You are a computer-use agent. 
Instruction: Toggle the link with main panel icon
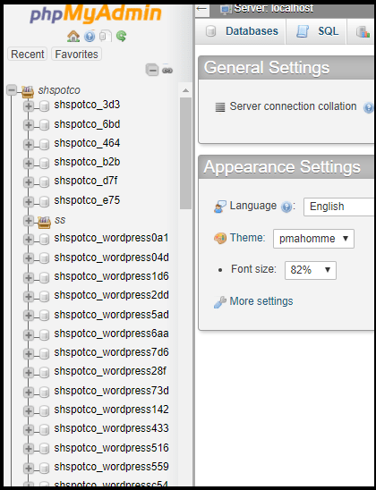point(167,70)
